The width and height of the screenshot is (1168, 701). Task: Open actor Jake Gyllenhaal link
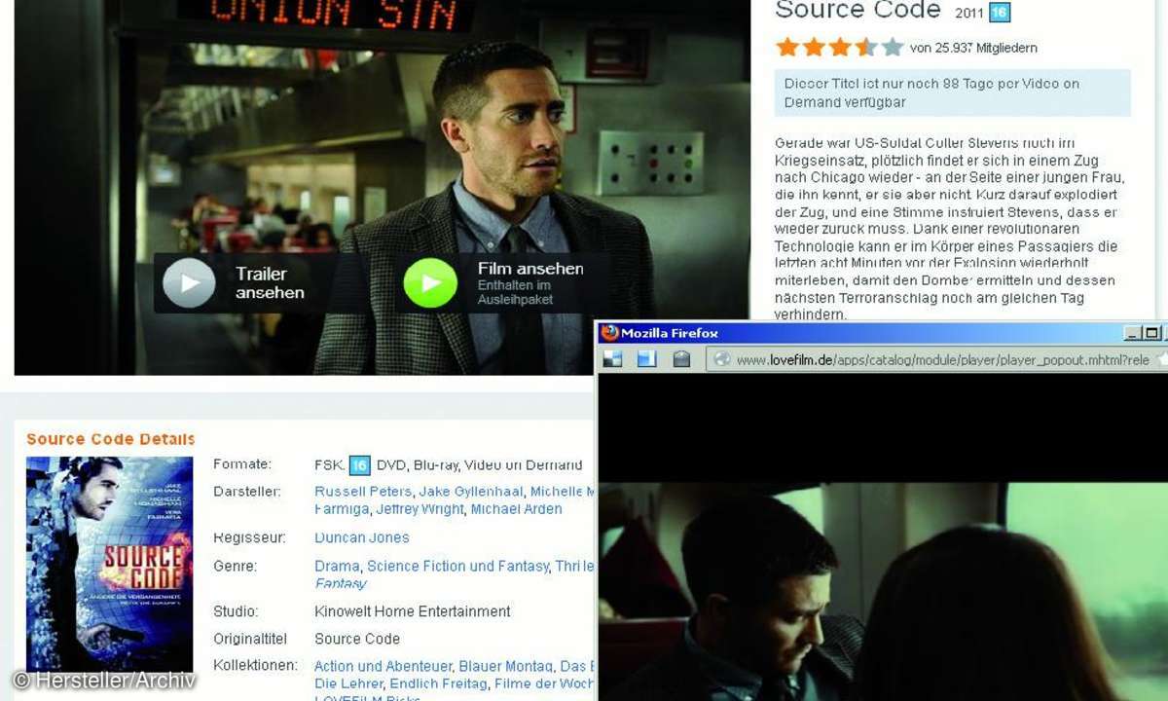click(471, 492)
